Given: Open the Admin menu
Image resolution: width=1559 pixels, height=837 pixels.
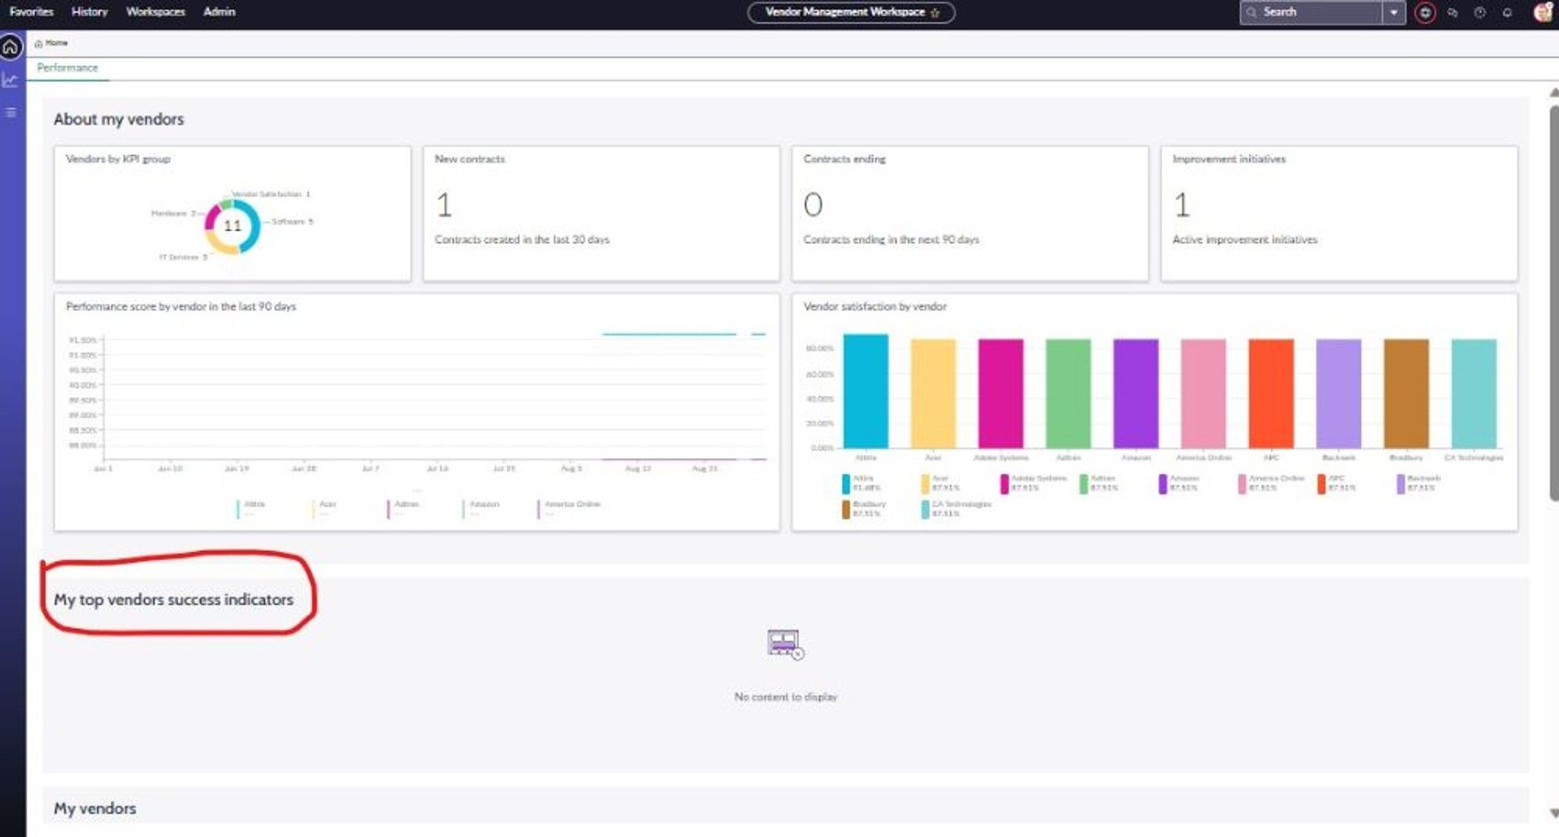Looking at the screenshot, I should (219, 11).
